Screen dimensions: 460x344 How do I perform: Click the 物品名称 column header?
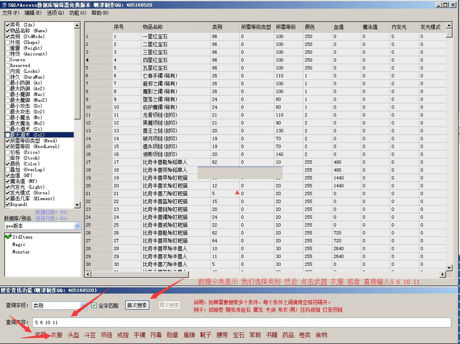153,27
